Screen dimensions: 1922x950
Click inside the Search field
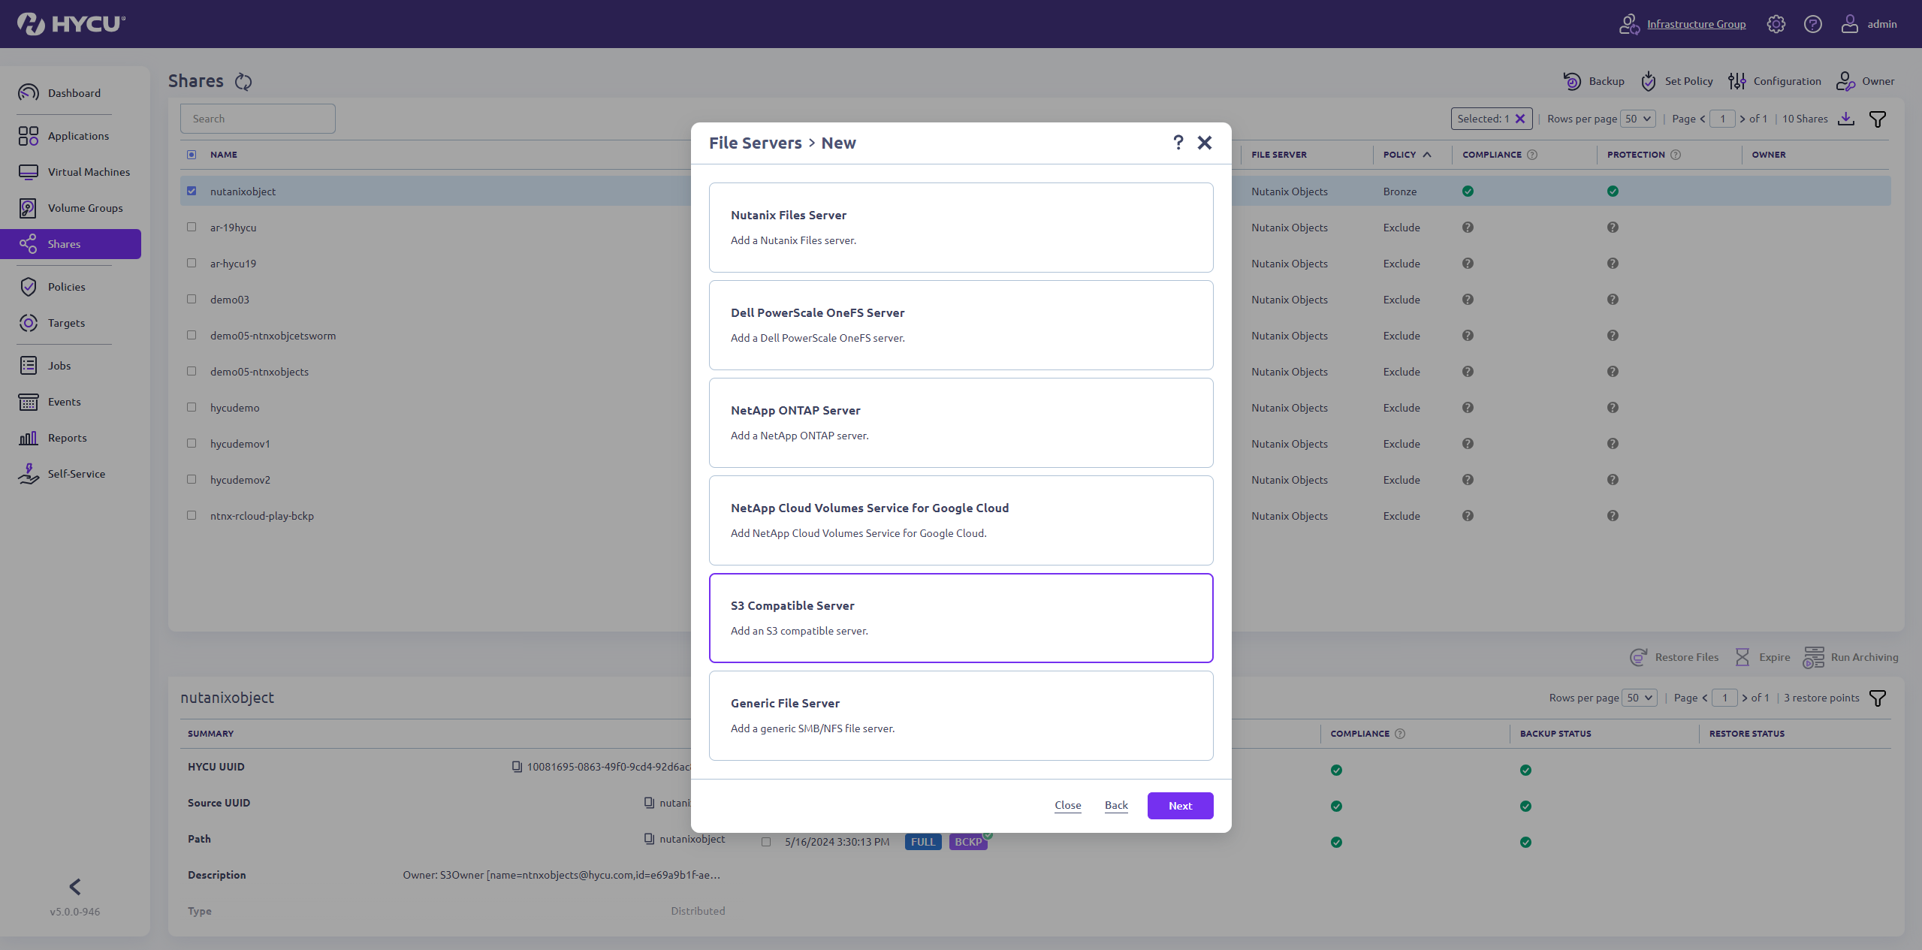pos(257,118)
